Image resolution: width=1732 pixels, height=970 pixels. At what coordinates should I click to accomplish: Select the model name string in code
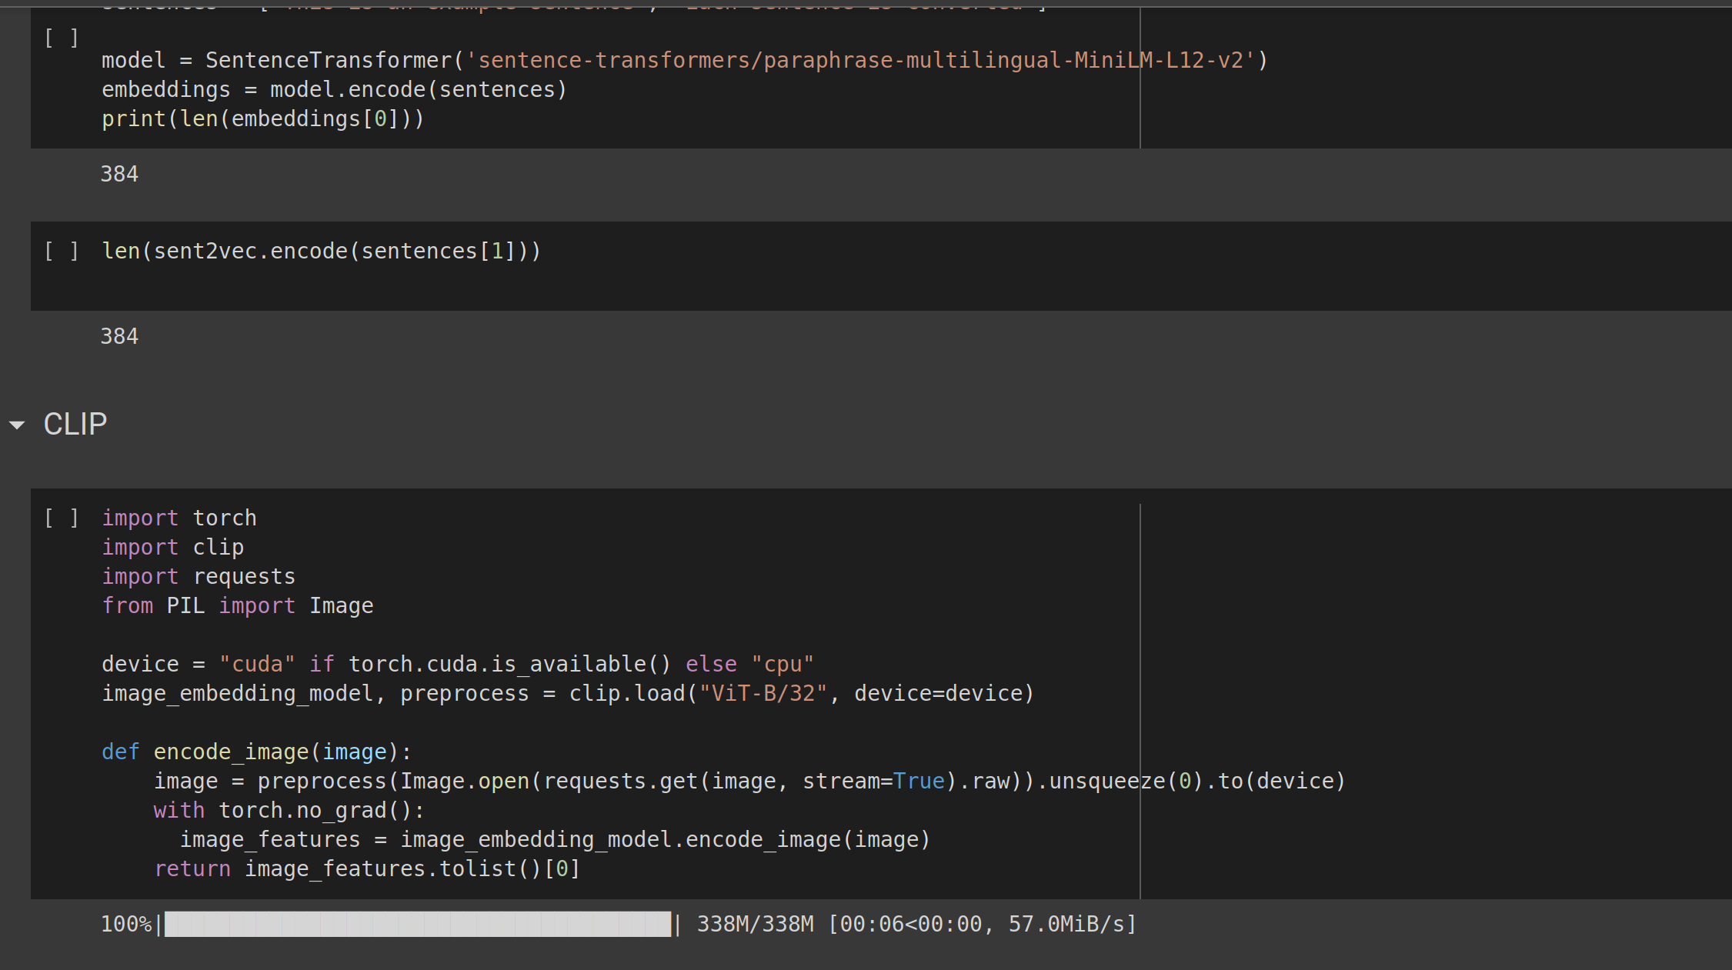pyautogui.click(x=862, y=59)
